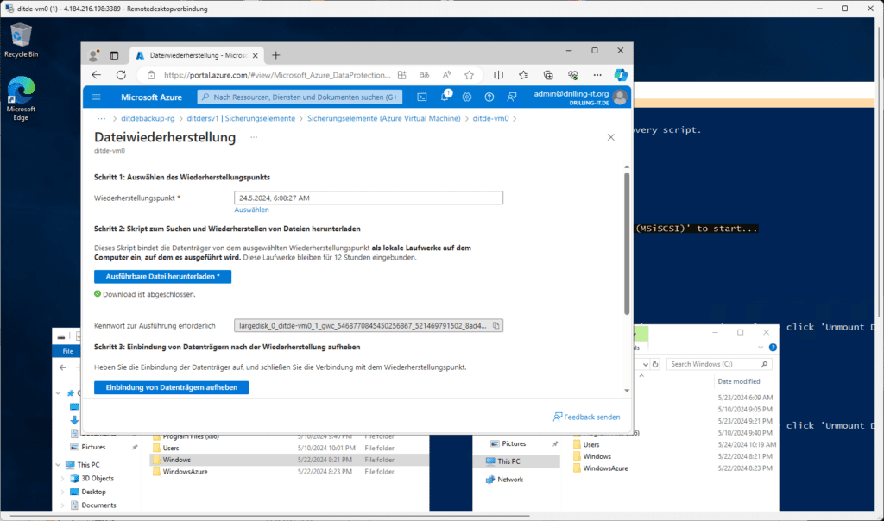Image resolution: width=884 pixels, height=521 pixels.
Task: Open the Azure portal hamburger menu
Action: tap(97, 97)
